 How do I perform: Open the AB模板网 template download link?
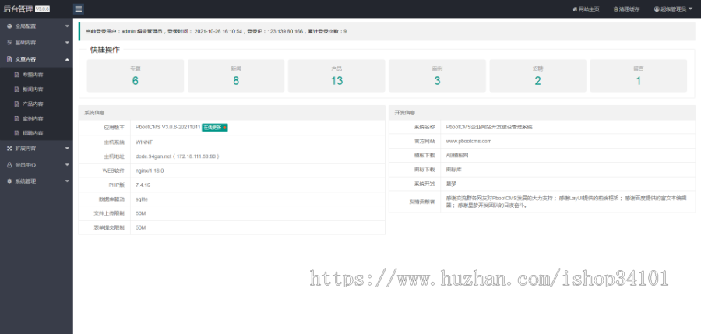(457, 155)
